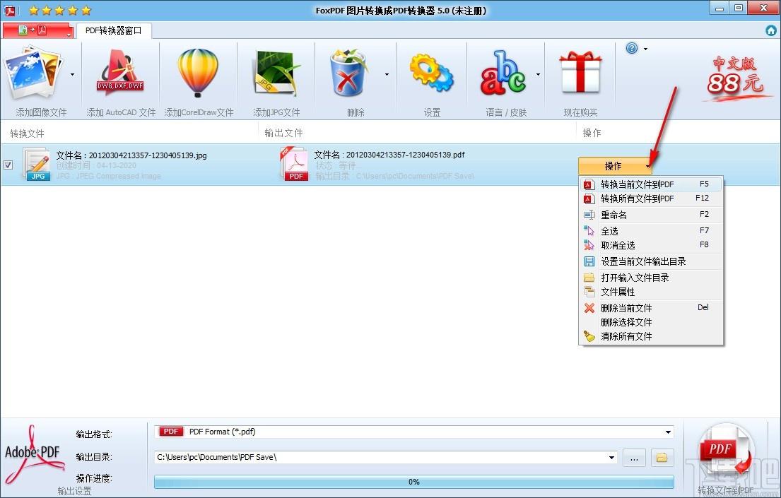Click the 输出文件 column header
This screenshot has width=781, height=498.
(283, 133)
